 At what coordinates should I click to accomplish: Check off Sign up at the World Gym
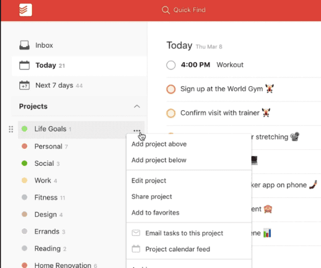coord(171,89)
